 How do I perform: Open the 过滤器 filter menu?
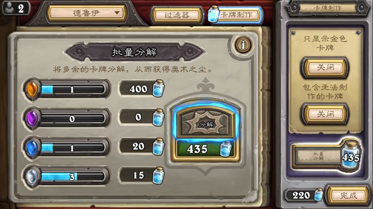pyautogui.click(x=177, y=15)
